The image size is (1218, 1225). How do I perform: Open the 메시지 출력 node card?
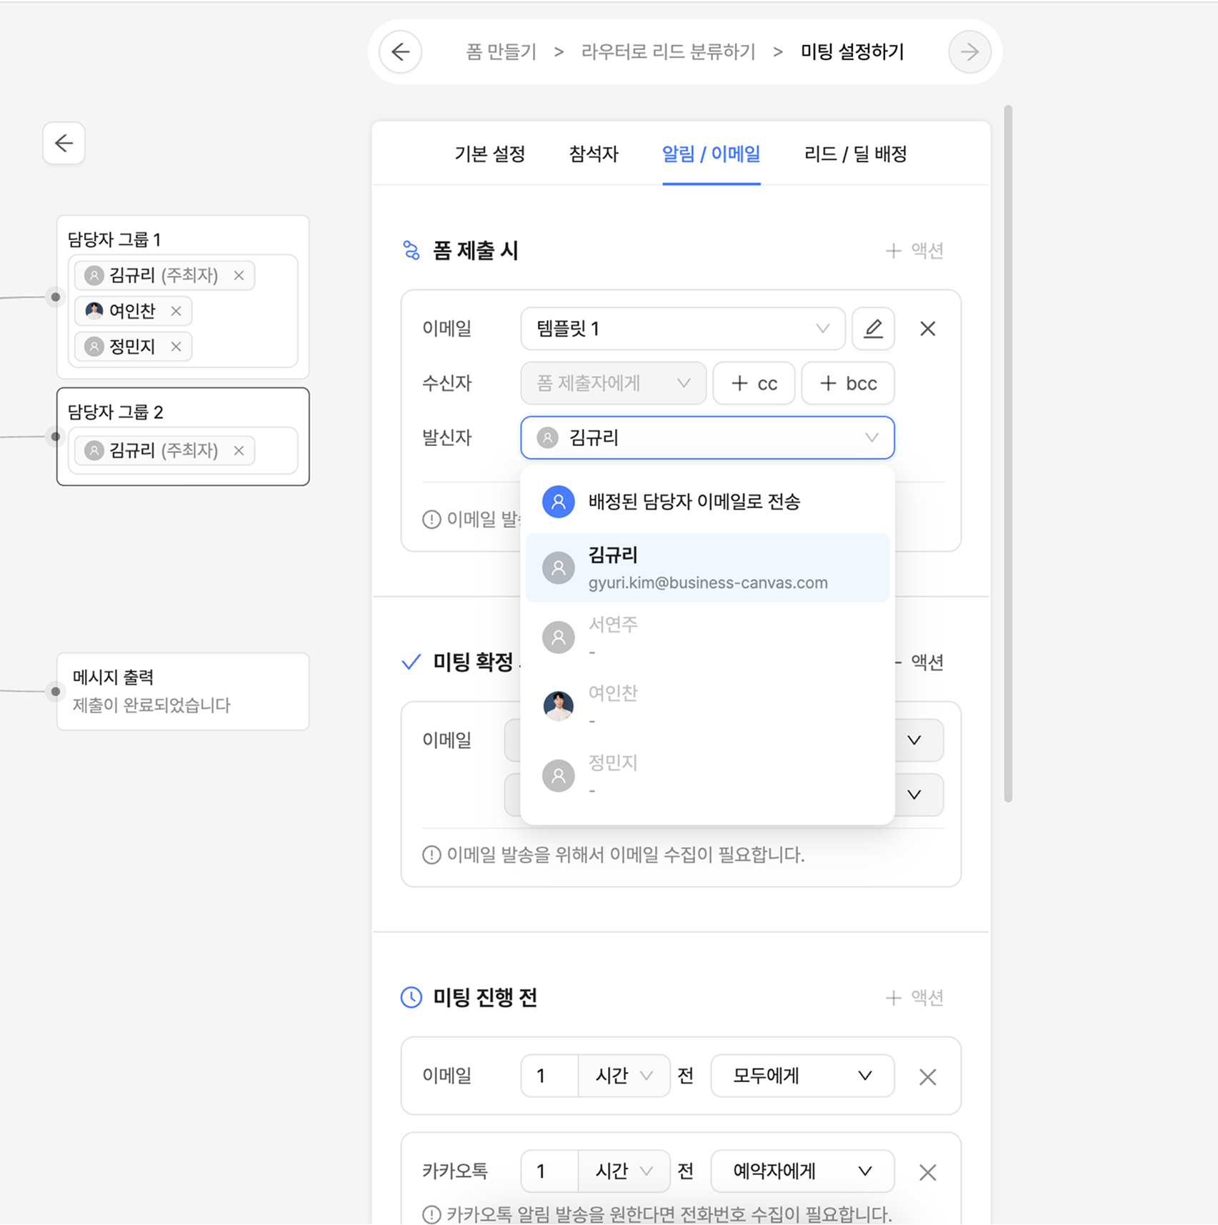pos(183,691)
